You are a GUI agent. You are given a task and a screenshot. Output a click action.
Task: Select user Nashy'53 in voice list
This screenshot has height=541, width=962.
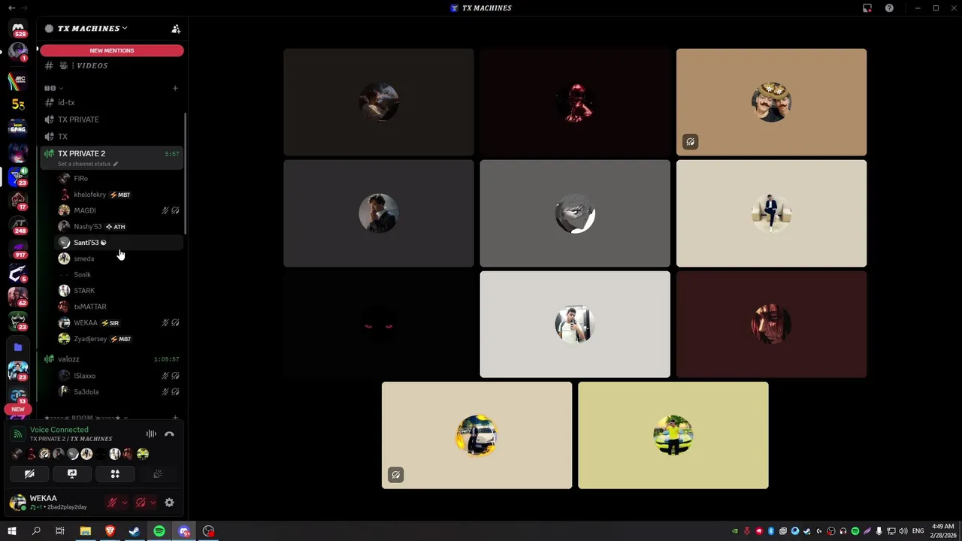pyautogui.click(x=118, y=226)
